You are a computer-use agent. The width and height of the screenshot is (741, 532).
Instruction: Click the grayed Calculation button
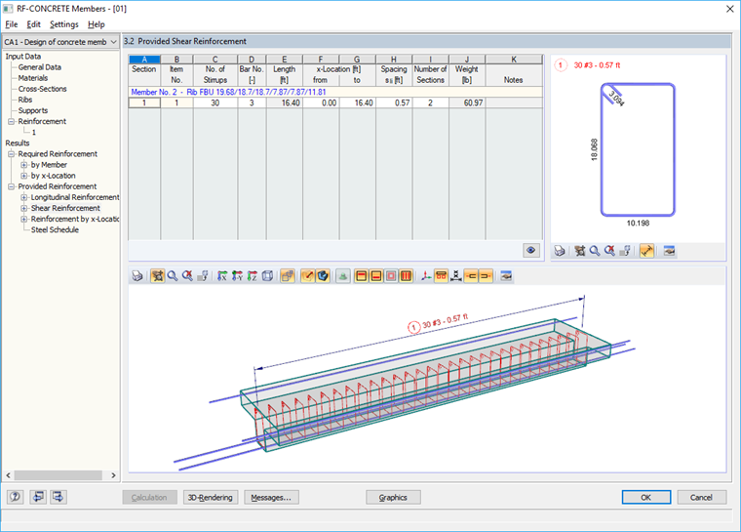pos(149,497)
